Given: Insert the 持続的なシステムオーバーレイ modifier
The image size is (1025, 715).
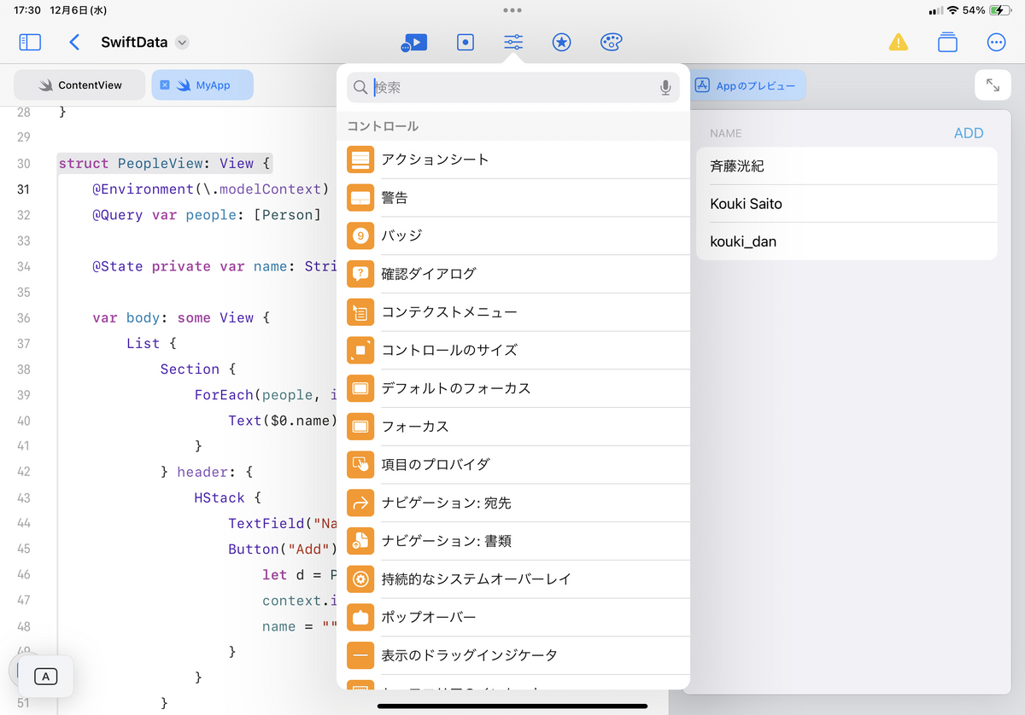Looking at the screenshot, I should 512,579.
